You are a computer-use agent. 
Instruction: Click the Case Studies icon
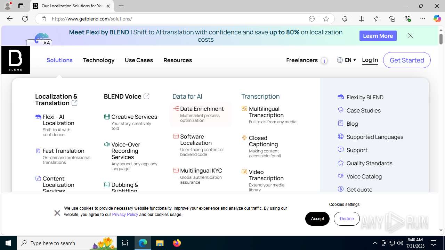pyautogui.click(x=341, y=110)
